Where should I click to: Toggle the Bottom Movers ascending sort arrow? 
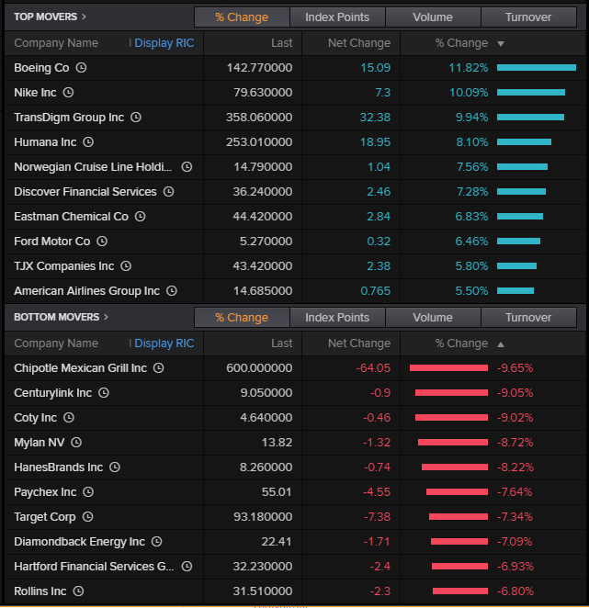(x=501, y=344)
